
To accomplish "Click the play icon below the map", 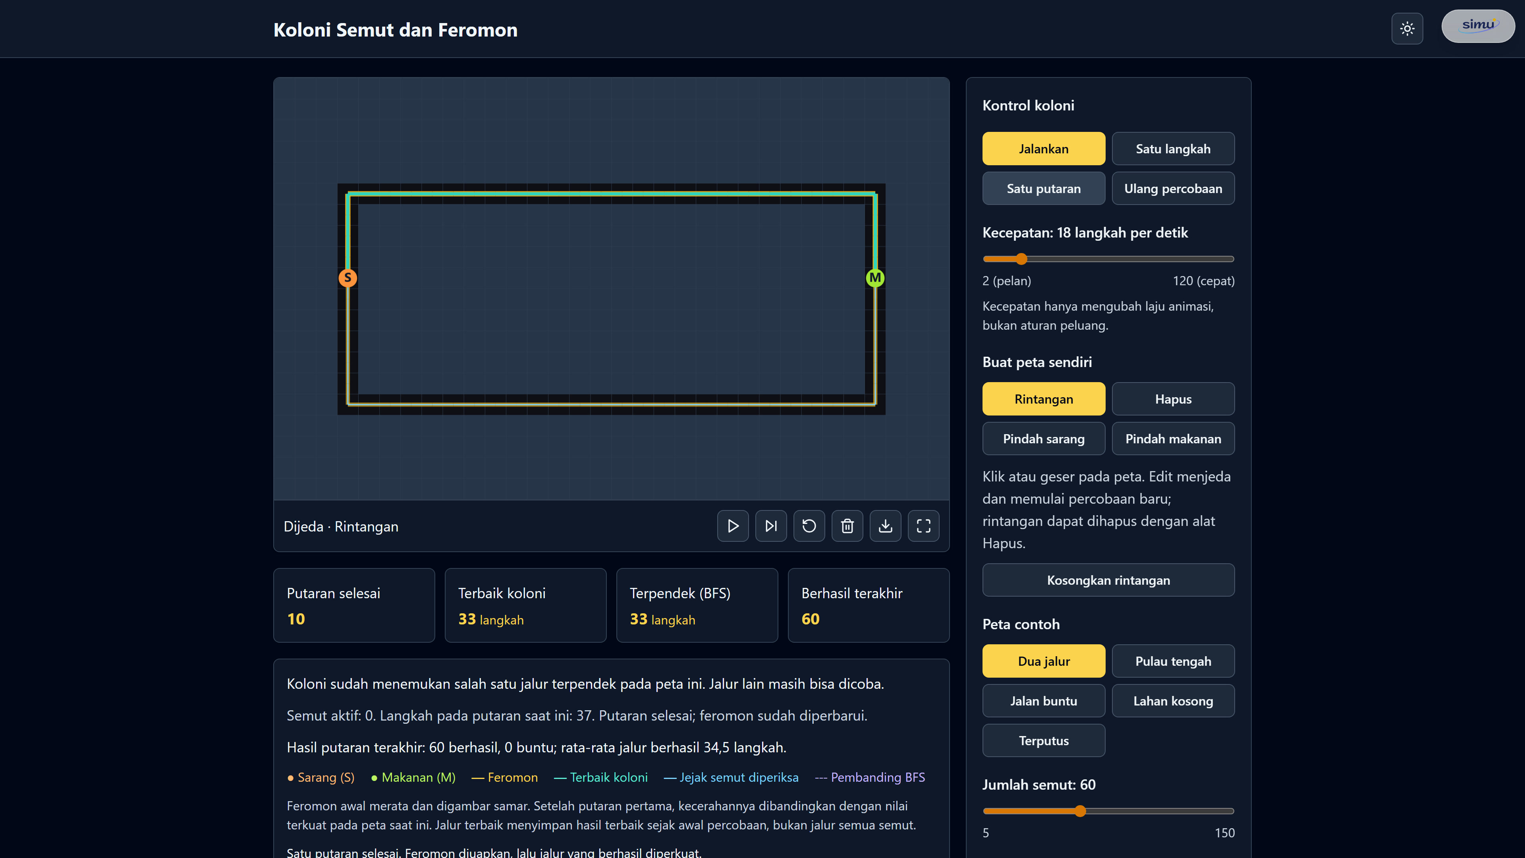I will (x=733, y=526).
